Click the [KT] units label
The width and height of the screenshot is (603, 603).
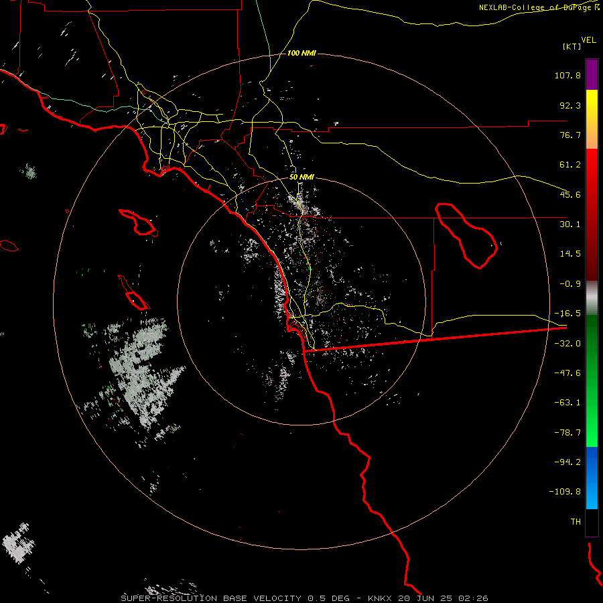(572, 46)
